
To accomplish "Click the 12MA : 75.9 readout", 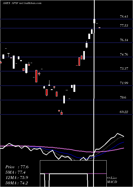I will coord(17,177).
